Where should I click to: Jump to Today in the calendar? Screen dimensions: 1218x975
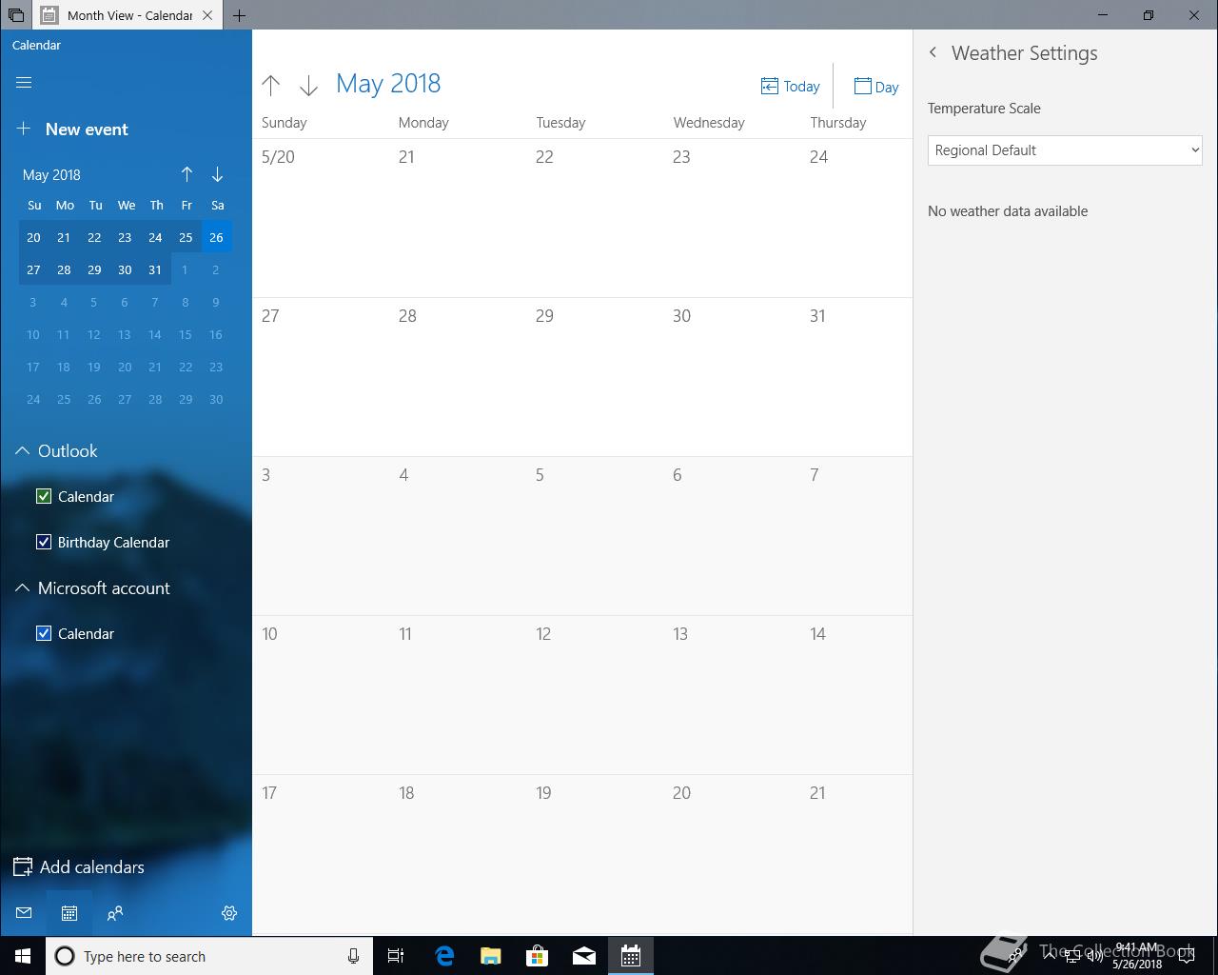(x=790, y=87)
